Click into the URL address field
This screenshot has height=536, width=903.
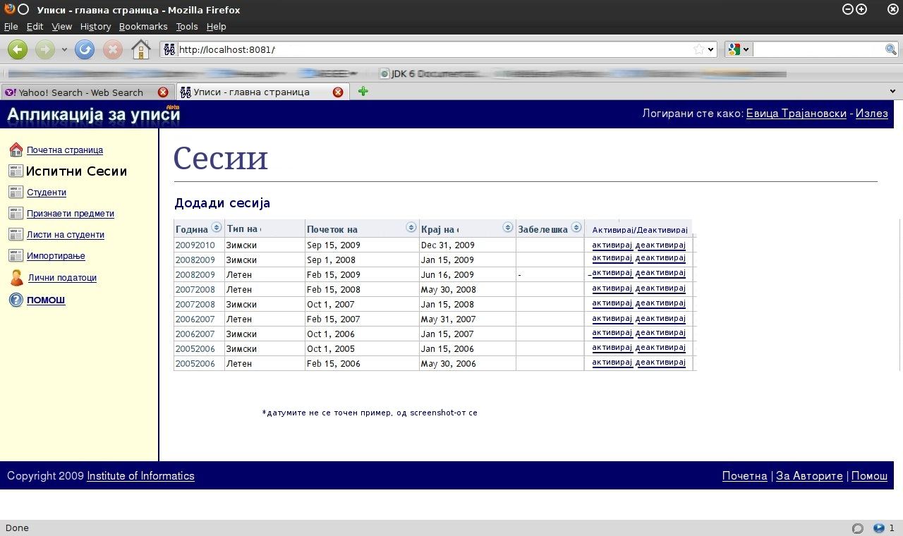[434, 49]
